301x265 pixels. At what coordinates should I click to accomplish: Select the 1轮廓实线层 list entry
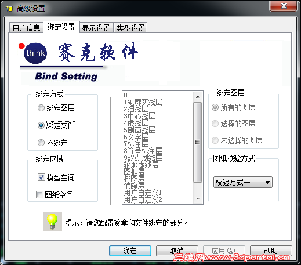[x=158, y=102]
